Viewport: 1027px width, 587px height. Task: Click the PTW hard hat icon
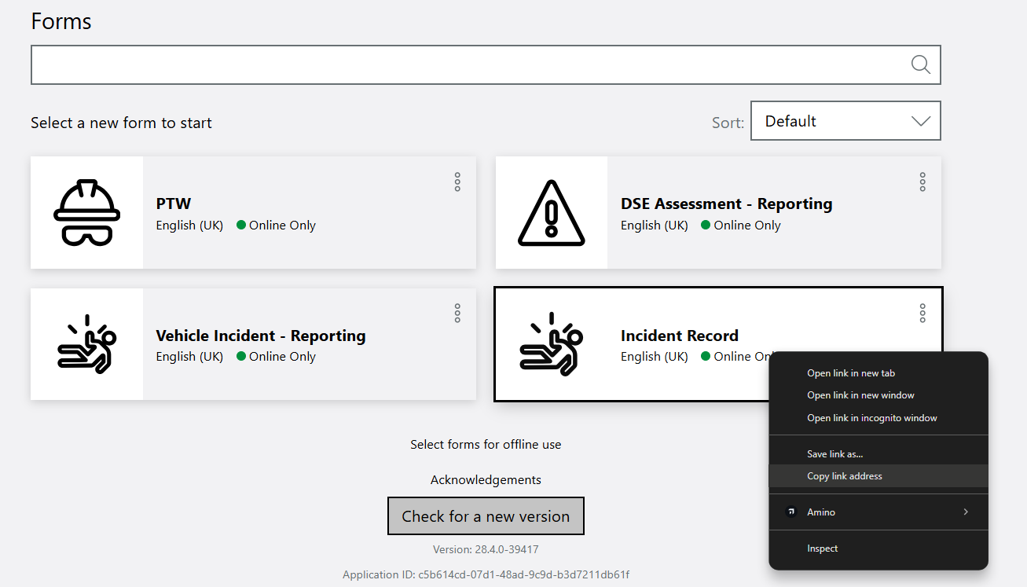pos(86,212)
